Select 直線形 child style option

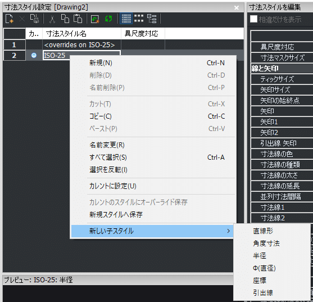tap(272, 231)
